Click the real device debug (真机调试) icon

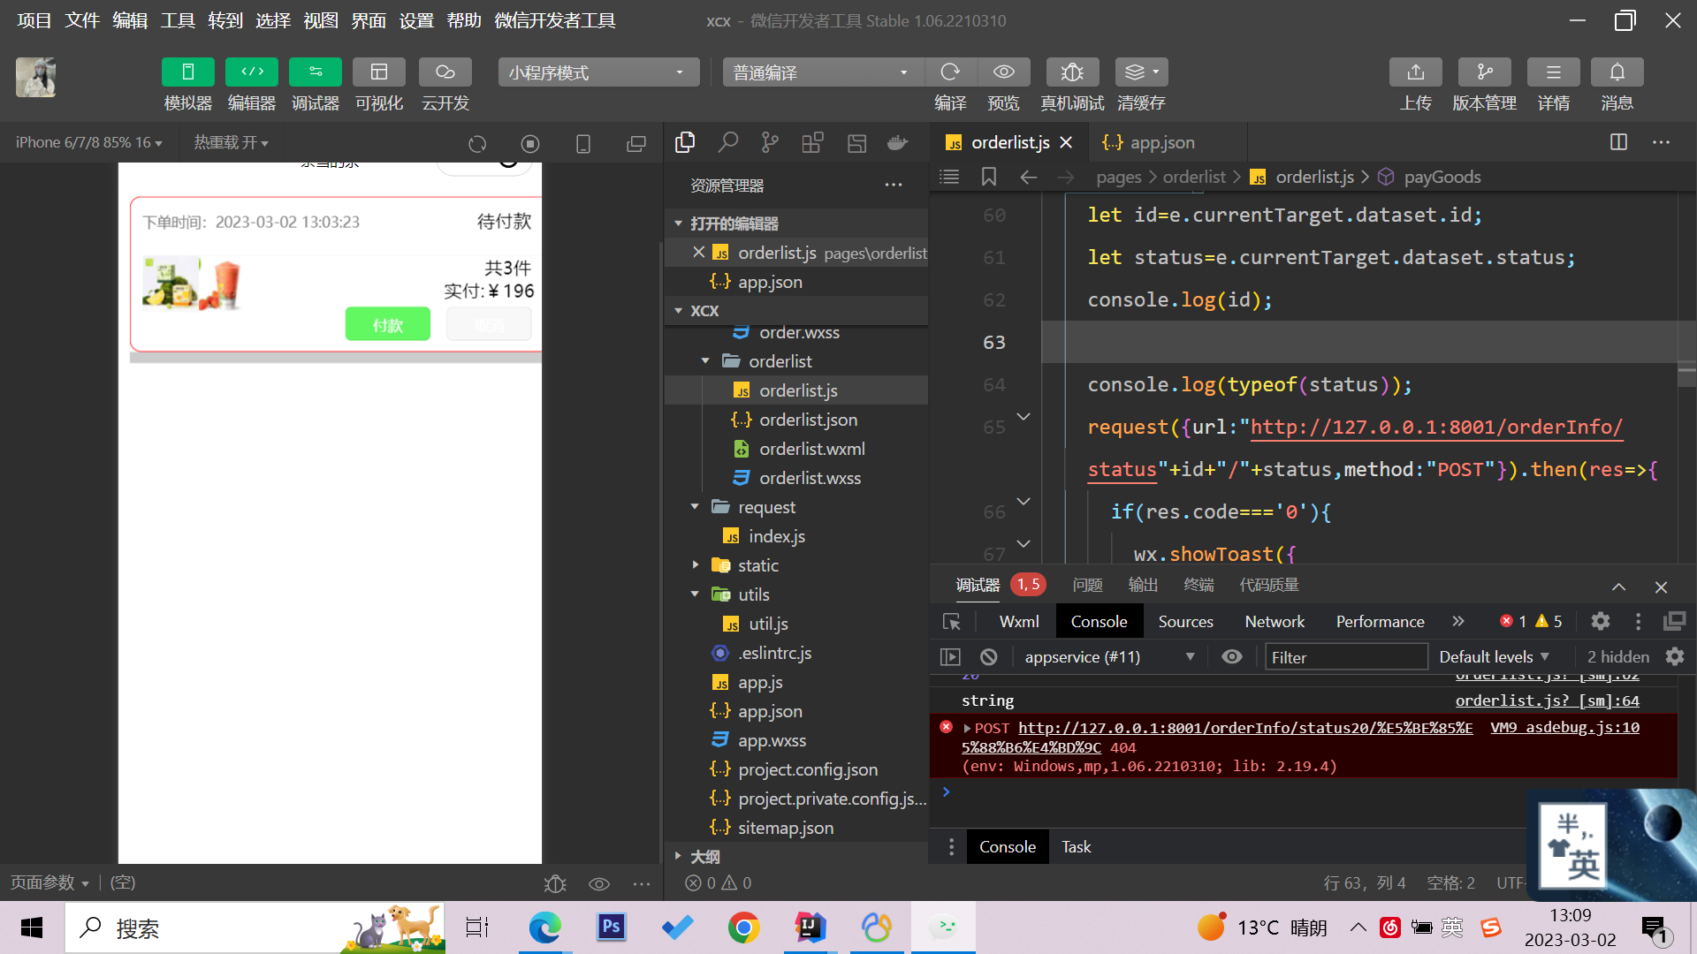coord(1071,72)
